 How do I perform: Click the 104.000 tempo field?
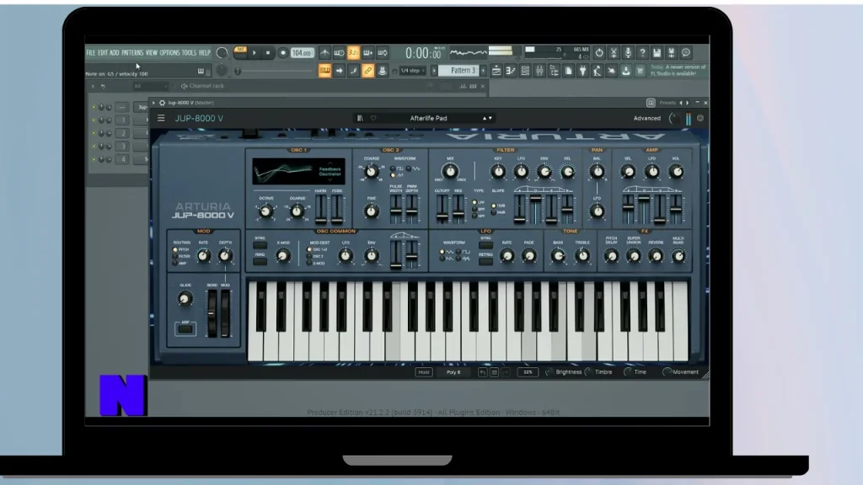(x=303, y=53)
